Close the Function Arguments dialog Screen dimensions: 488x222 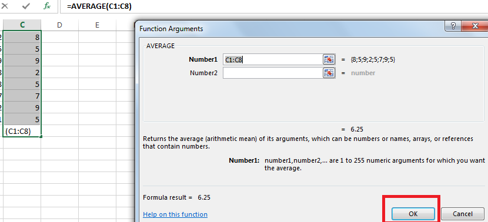[x=475, y=26]
